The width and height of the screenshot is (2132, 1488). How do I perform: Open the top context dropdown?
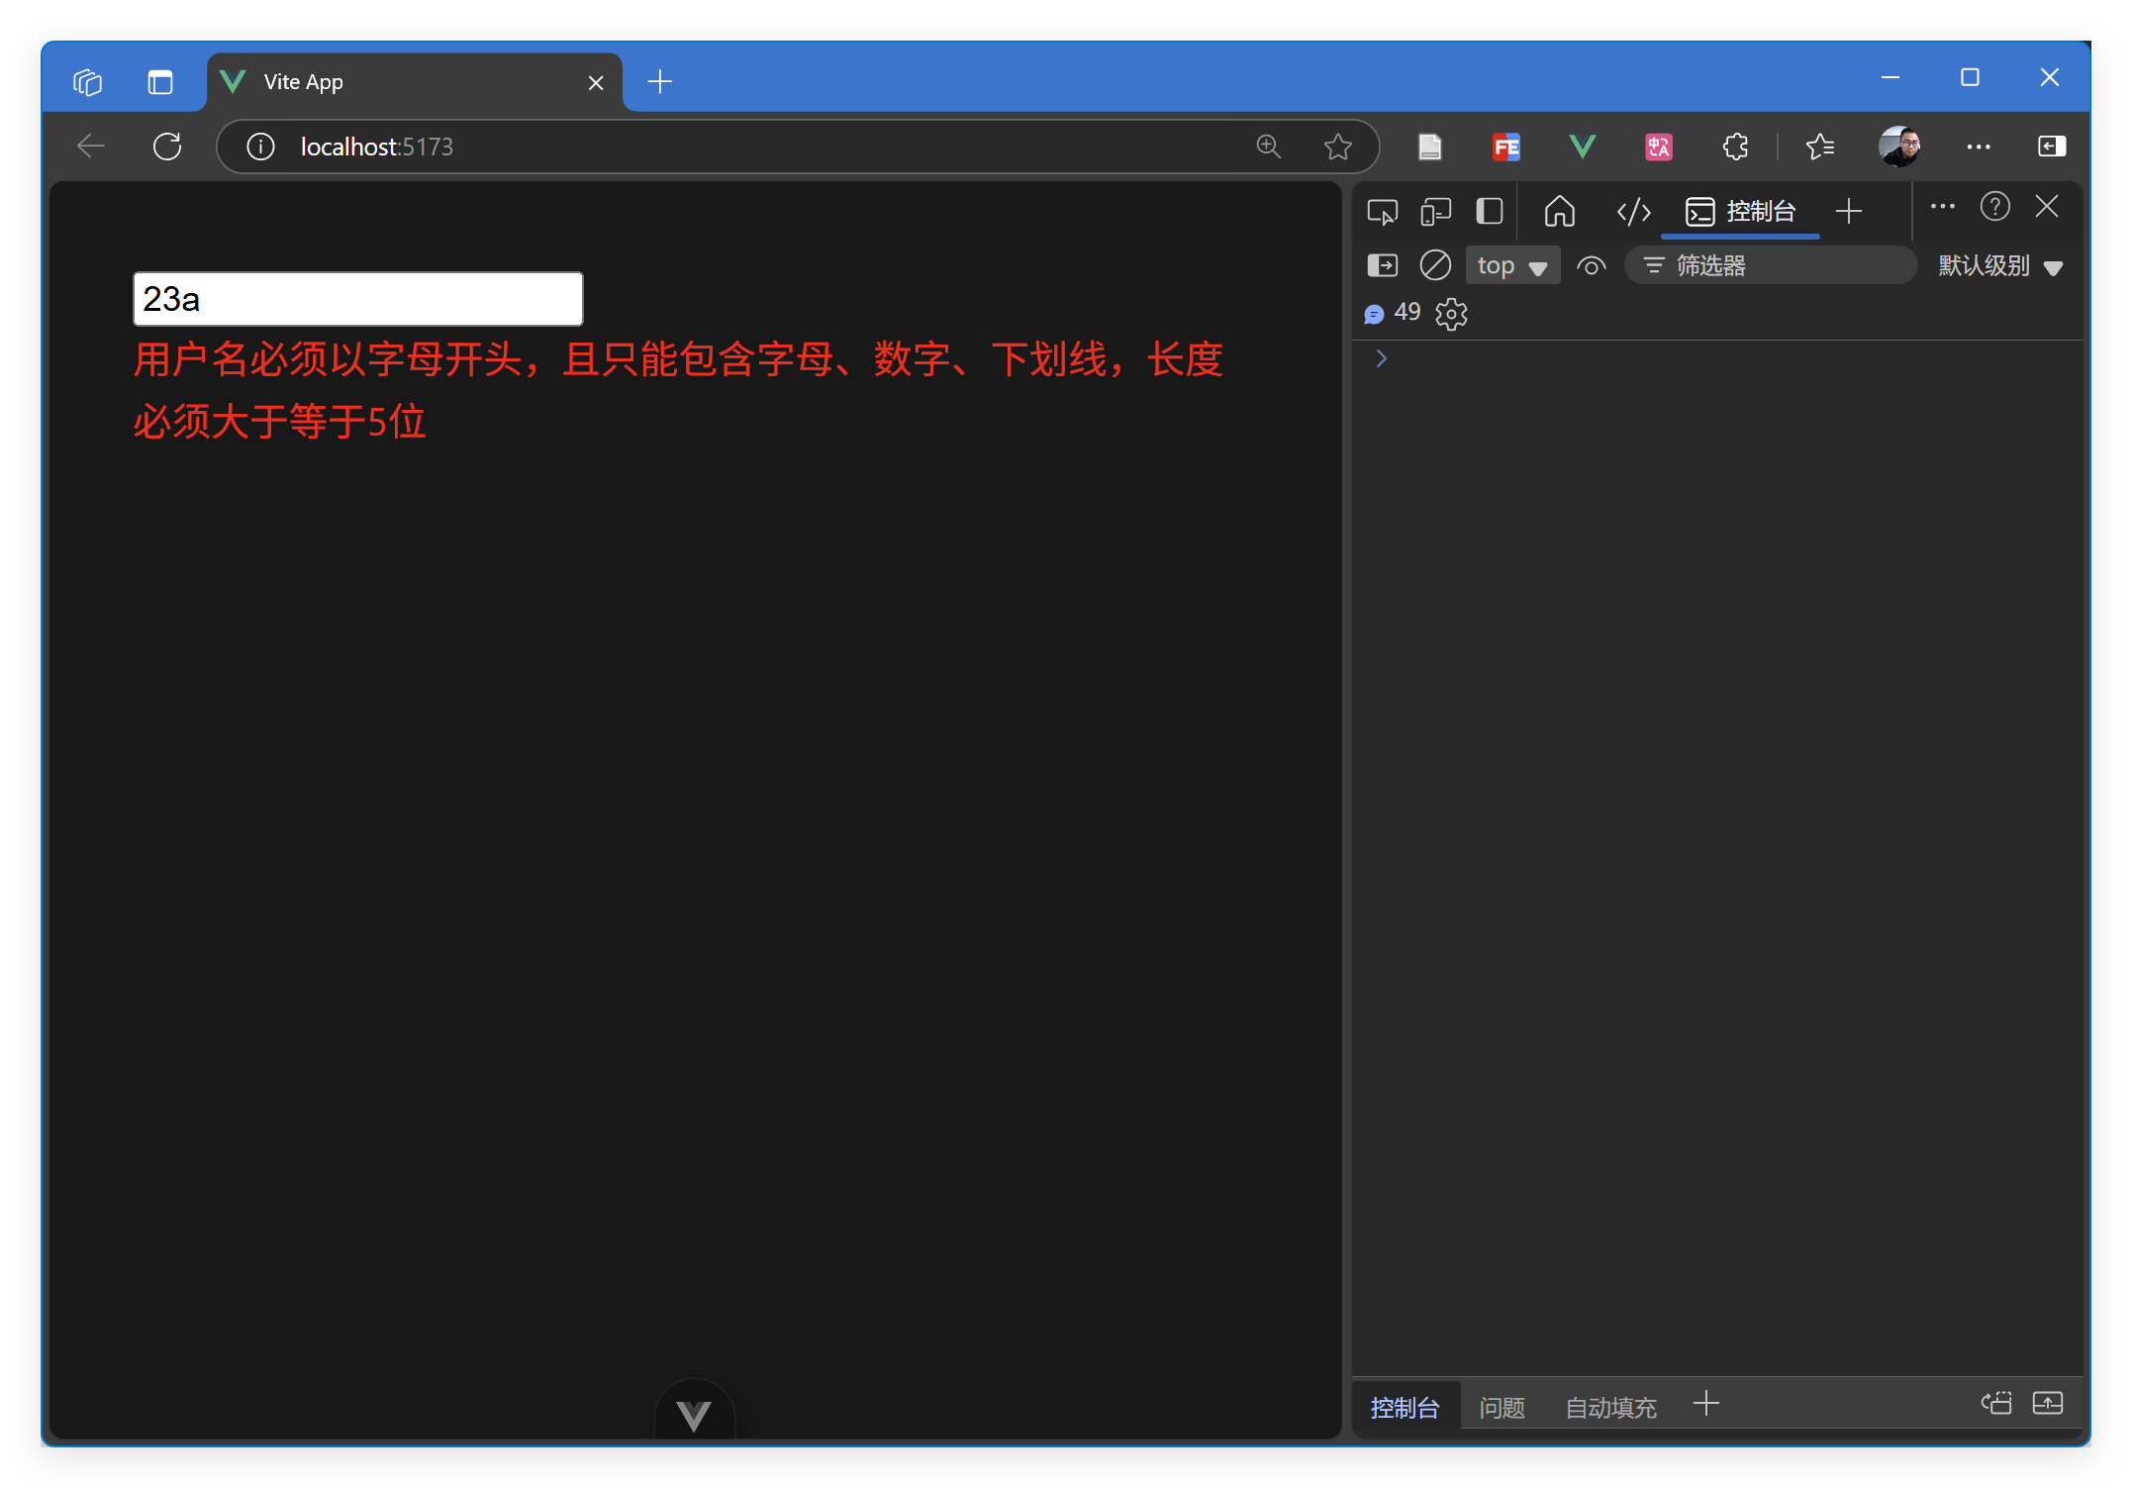(1512, 265)
